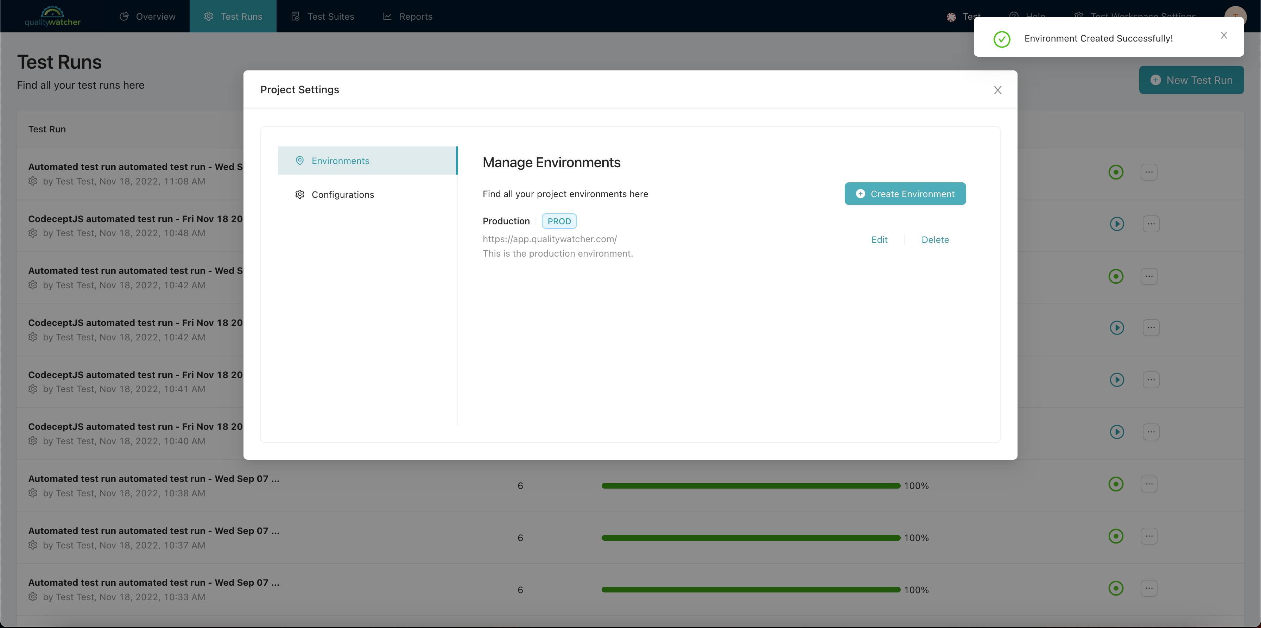The image size is (1261, 628).
Task: Click the green success checkmark icon
Action: tap(1000, 38)
